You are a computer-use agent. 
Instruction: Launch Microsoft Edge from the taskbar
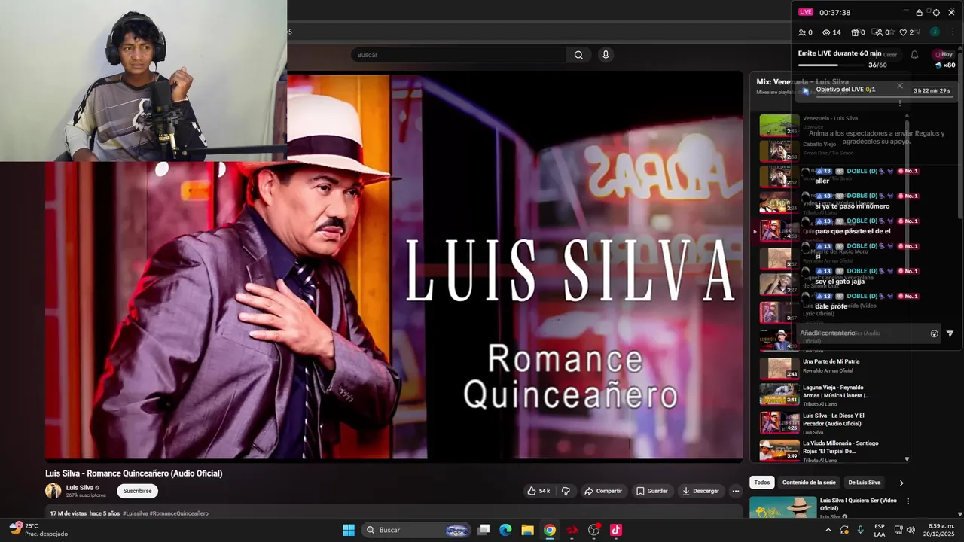[x=506, y=530]
